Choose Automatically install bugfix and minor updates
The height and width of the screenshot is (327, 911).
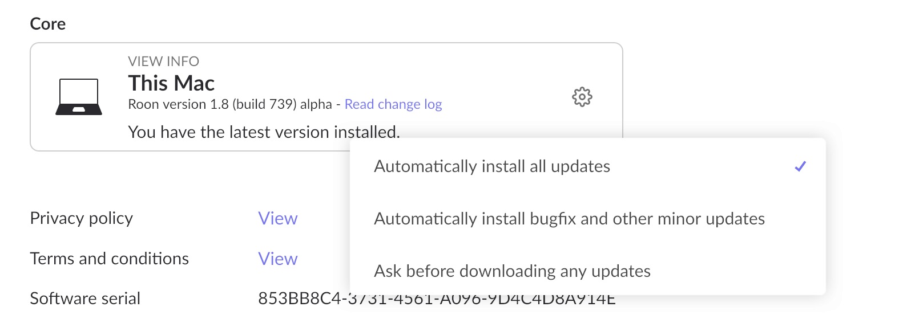click(569, 219)
